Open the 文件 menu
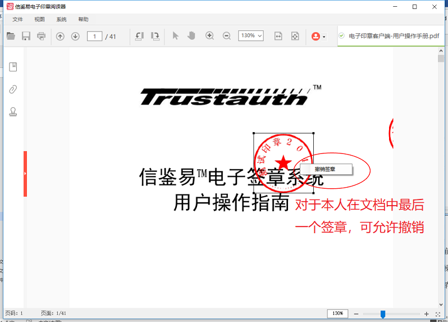448x322 pixels. pyautogui.click(x=17, y=20)
